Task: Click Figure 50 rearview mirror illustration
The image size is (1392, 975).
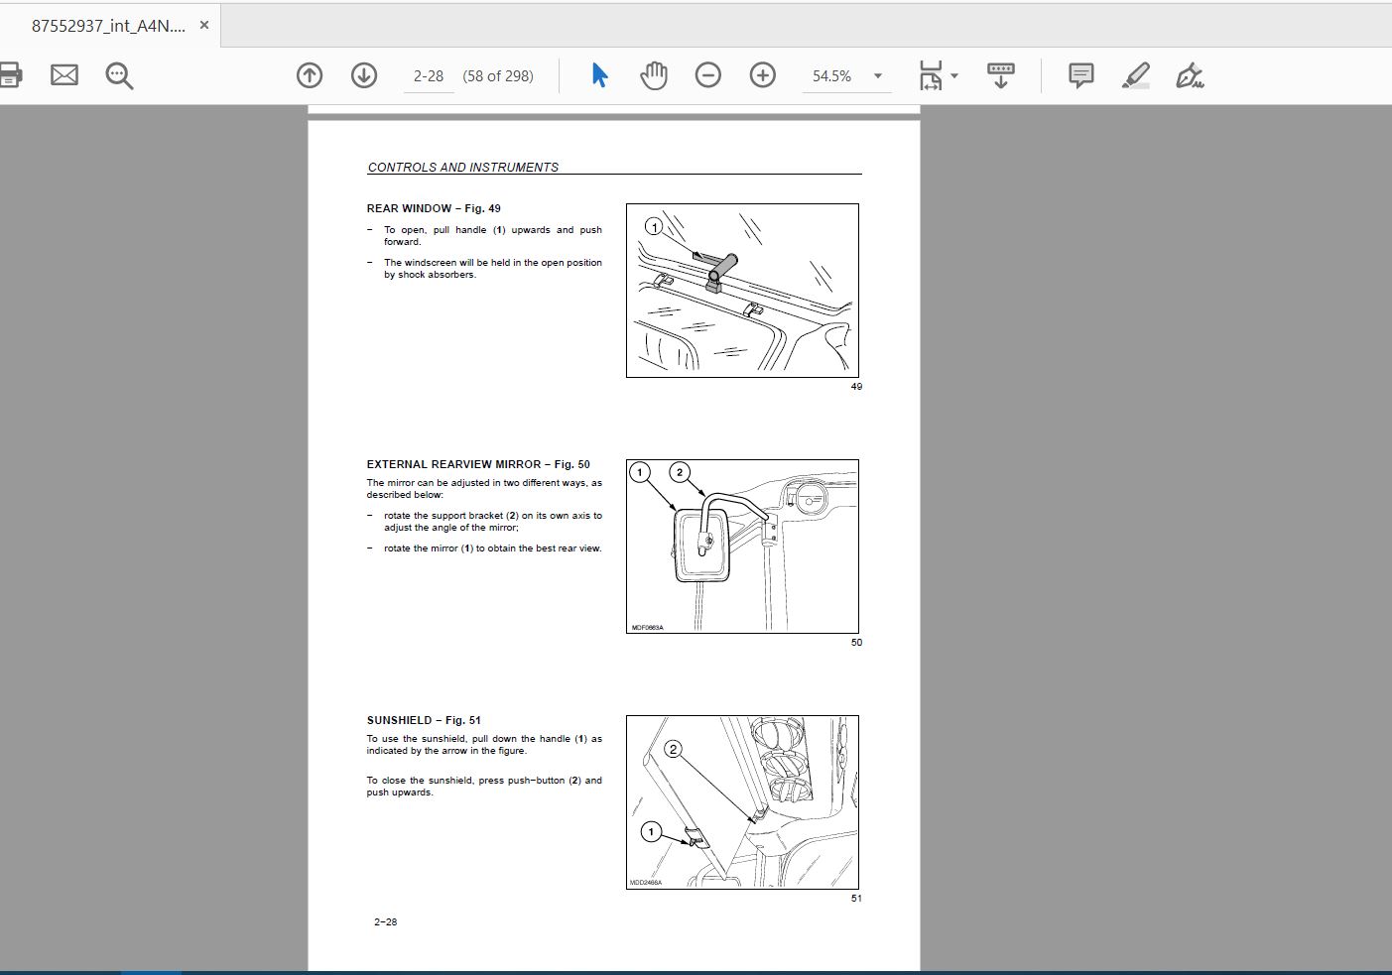Action: (x=742, y=547)
